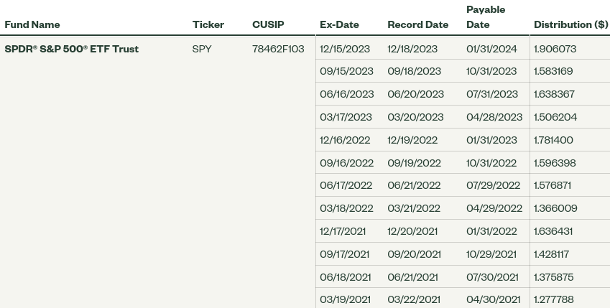610x308 pixels.
Task: Select record date 12/20/2021
Action: point(412,231)
